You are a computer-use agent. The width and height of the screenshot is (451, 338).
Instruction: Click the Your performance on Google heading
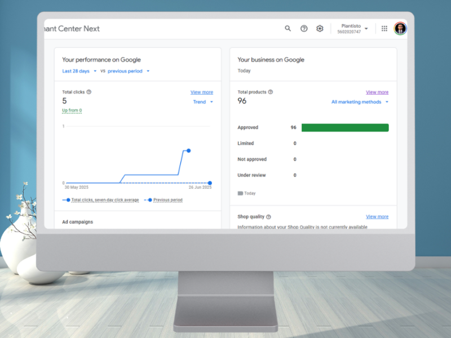[x=101, y=60]
